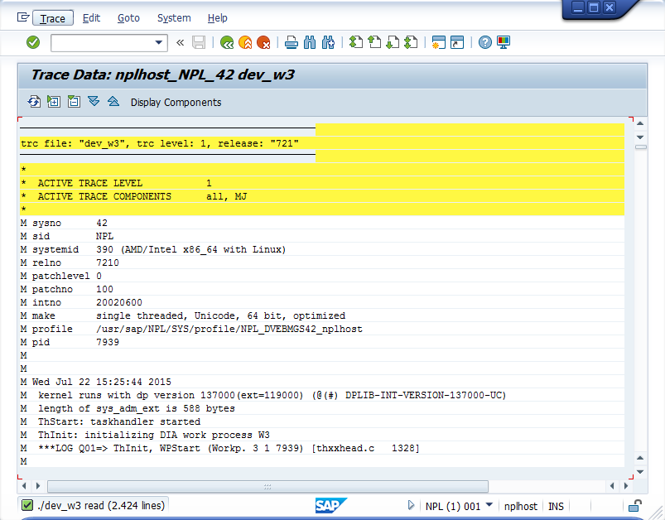665x520 pixels.
Task: Click the green Enter checkmark icon
Action: [33, 42]
